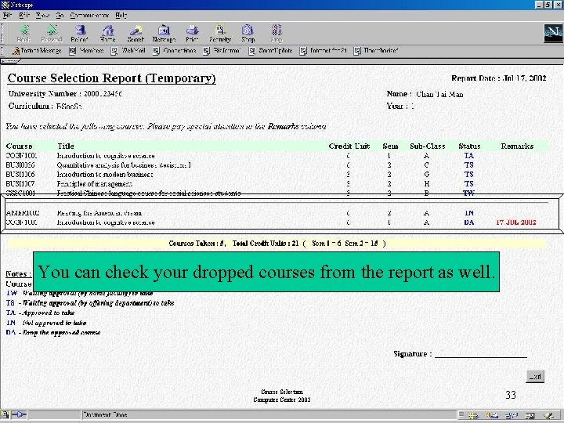Click the Netscape N logo

coord(553,34)
